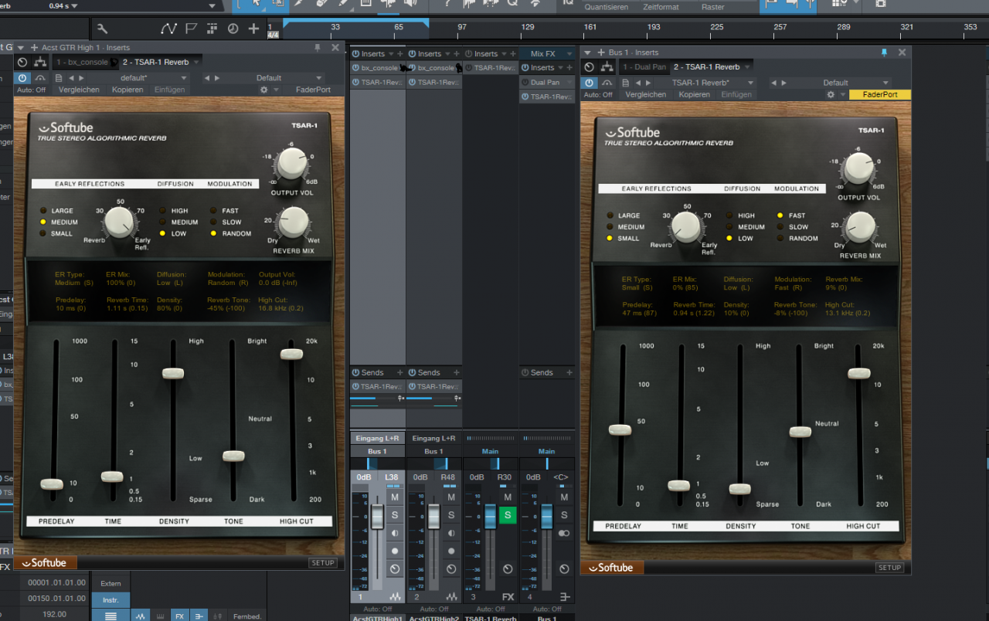Arm record on mixer channel 1
Screen dimensions: 989x621
coord(395,551)
